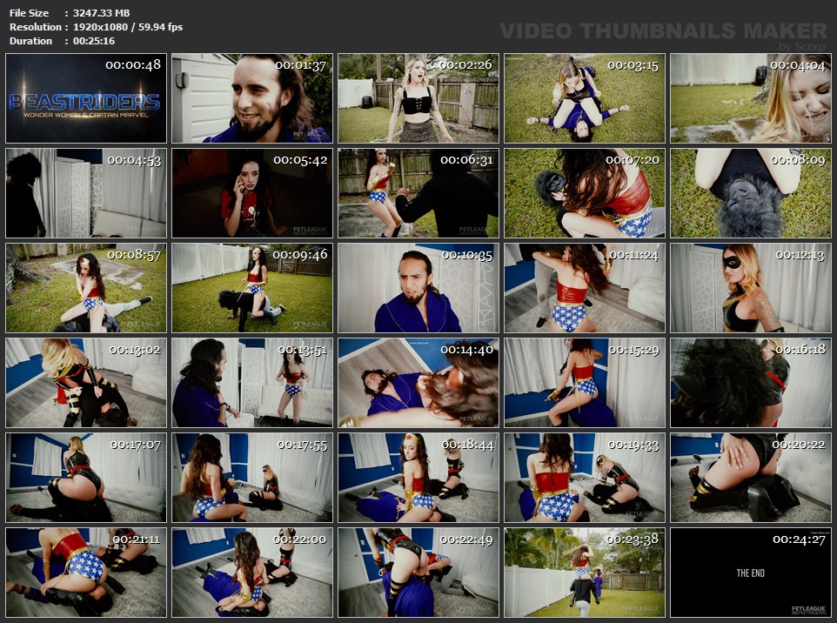Image resolution: width=837 pixels, height=623 pixels.
Task: Click the "Duration" label
Action: pos(30,41)
